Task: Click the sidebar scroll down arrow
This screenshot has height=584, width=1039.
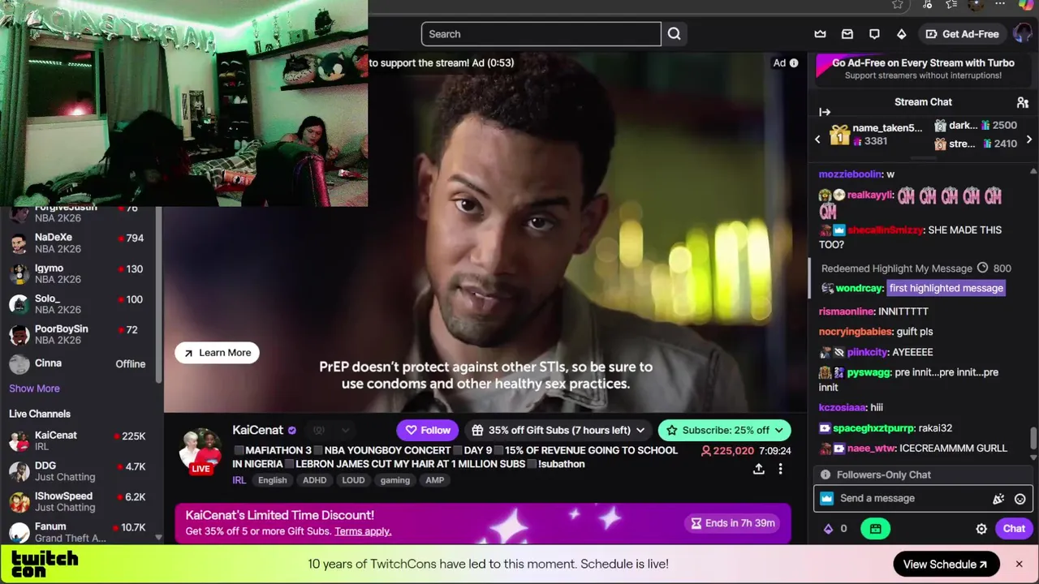Action: pyautogui.click(x=158, y=537)
